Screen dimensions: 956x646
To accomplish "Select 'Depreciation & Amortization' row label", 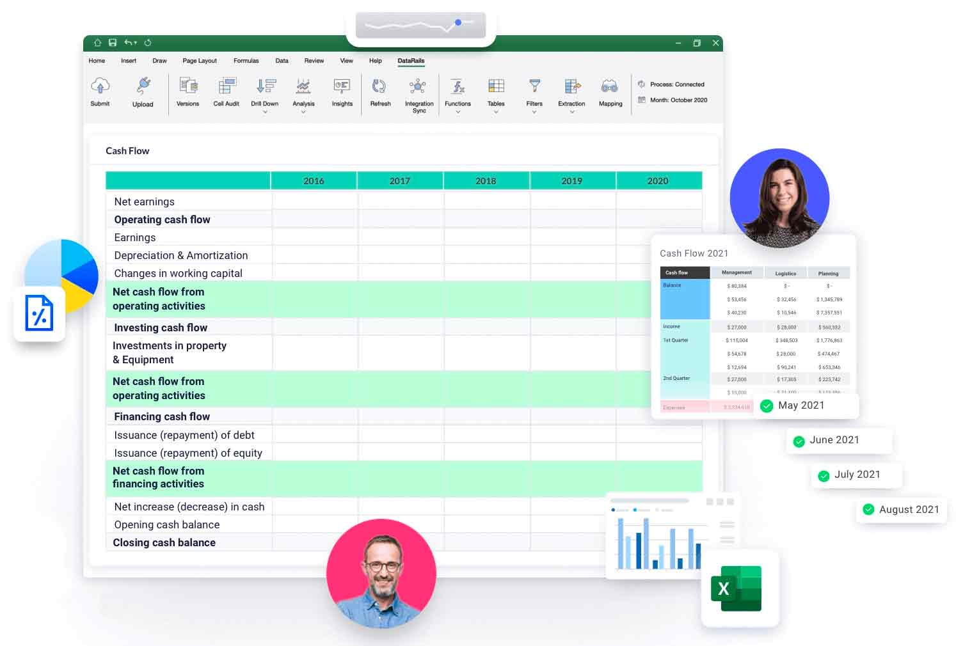I will pos(181,255).
